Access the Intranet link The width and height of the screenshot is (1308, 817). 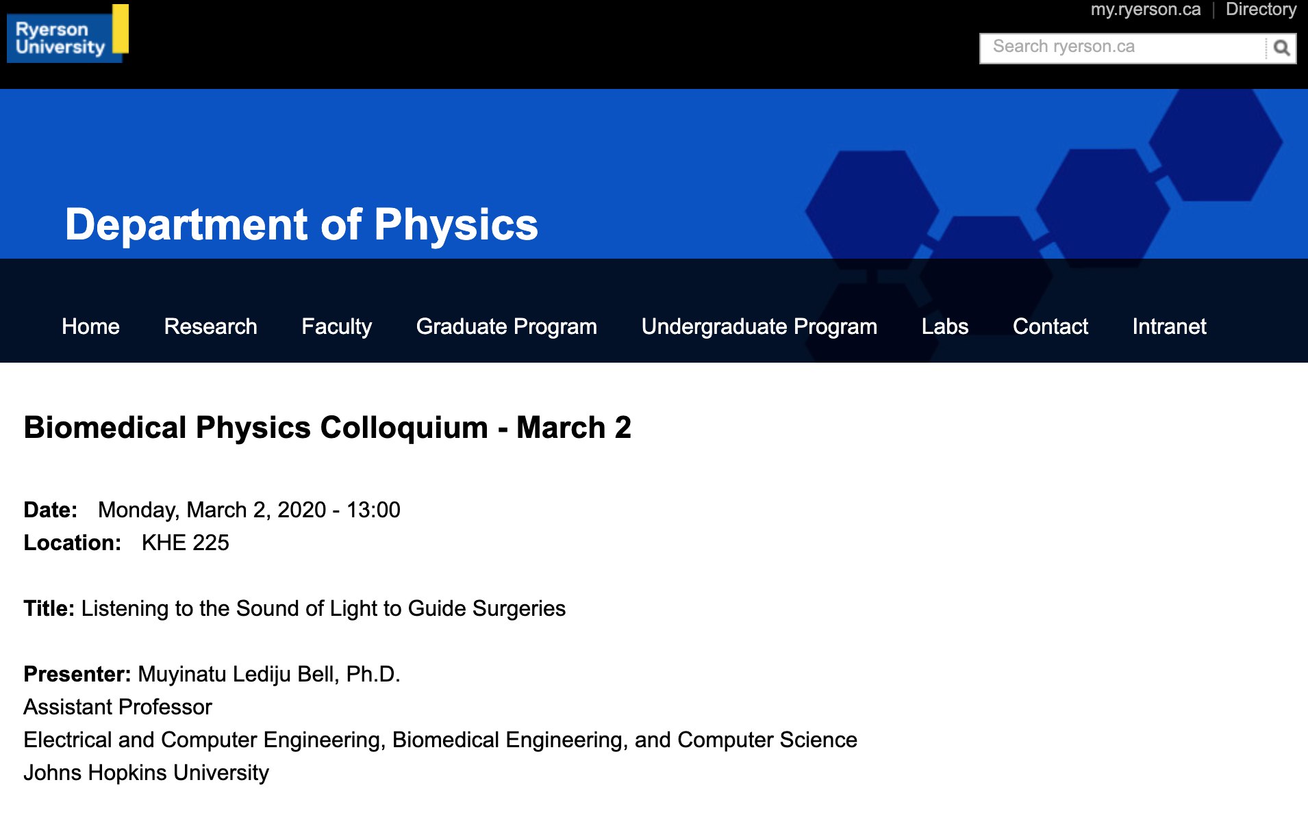click(x=1169, y=326)
